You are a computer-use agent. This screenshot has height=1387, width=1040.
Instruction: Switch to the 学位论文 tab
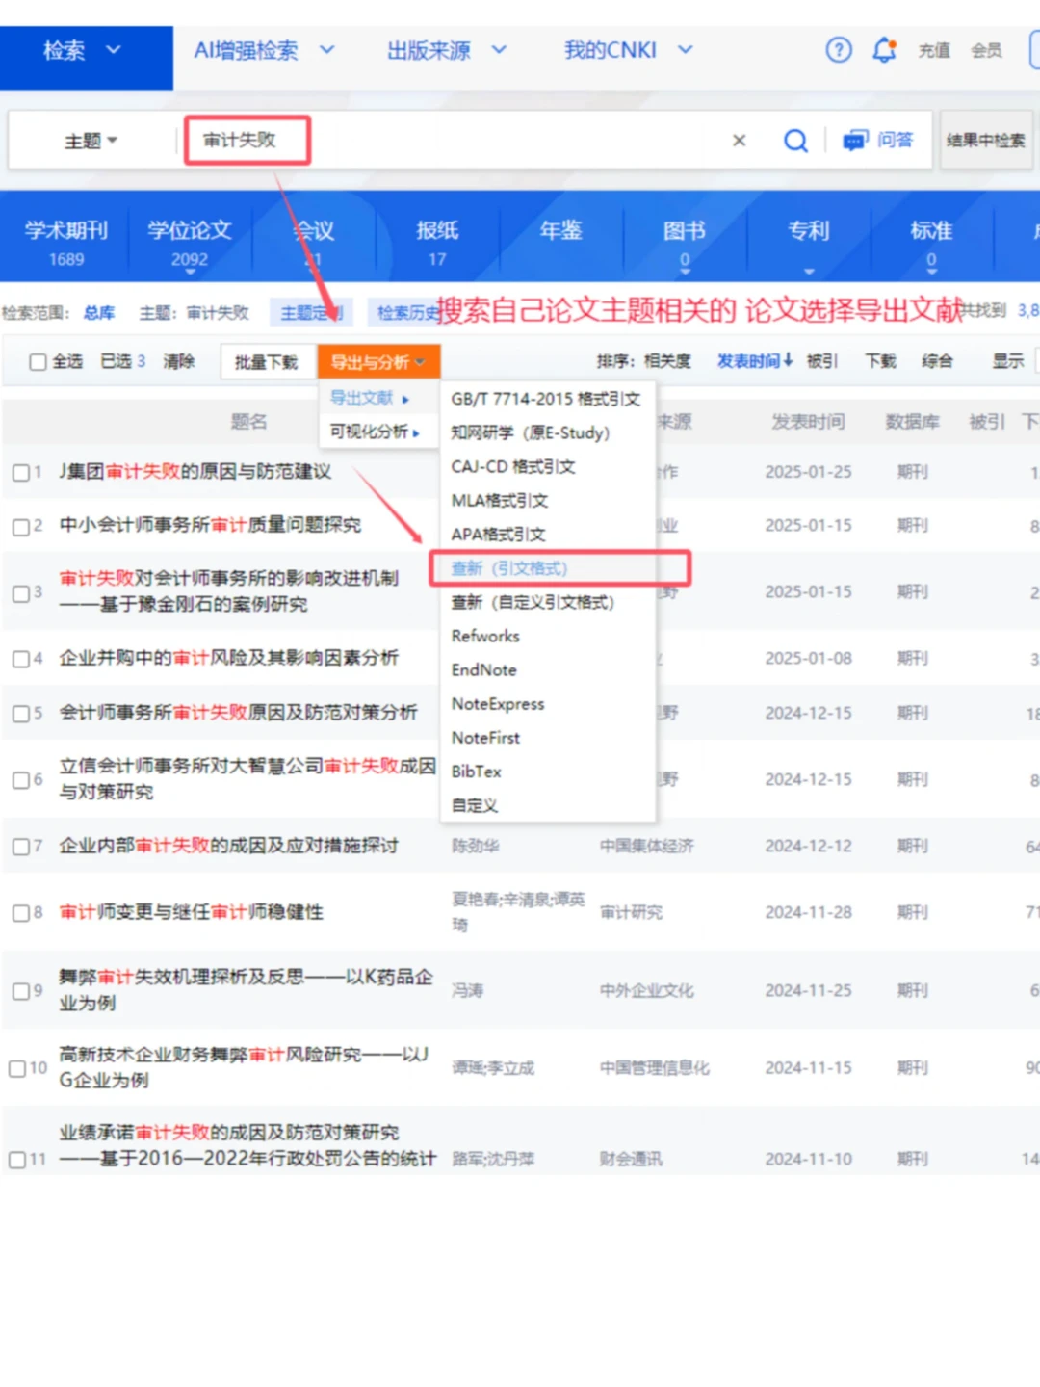click(x=190, y=242)
